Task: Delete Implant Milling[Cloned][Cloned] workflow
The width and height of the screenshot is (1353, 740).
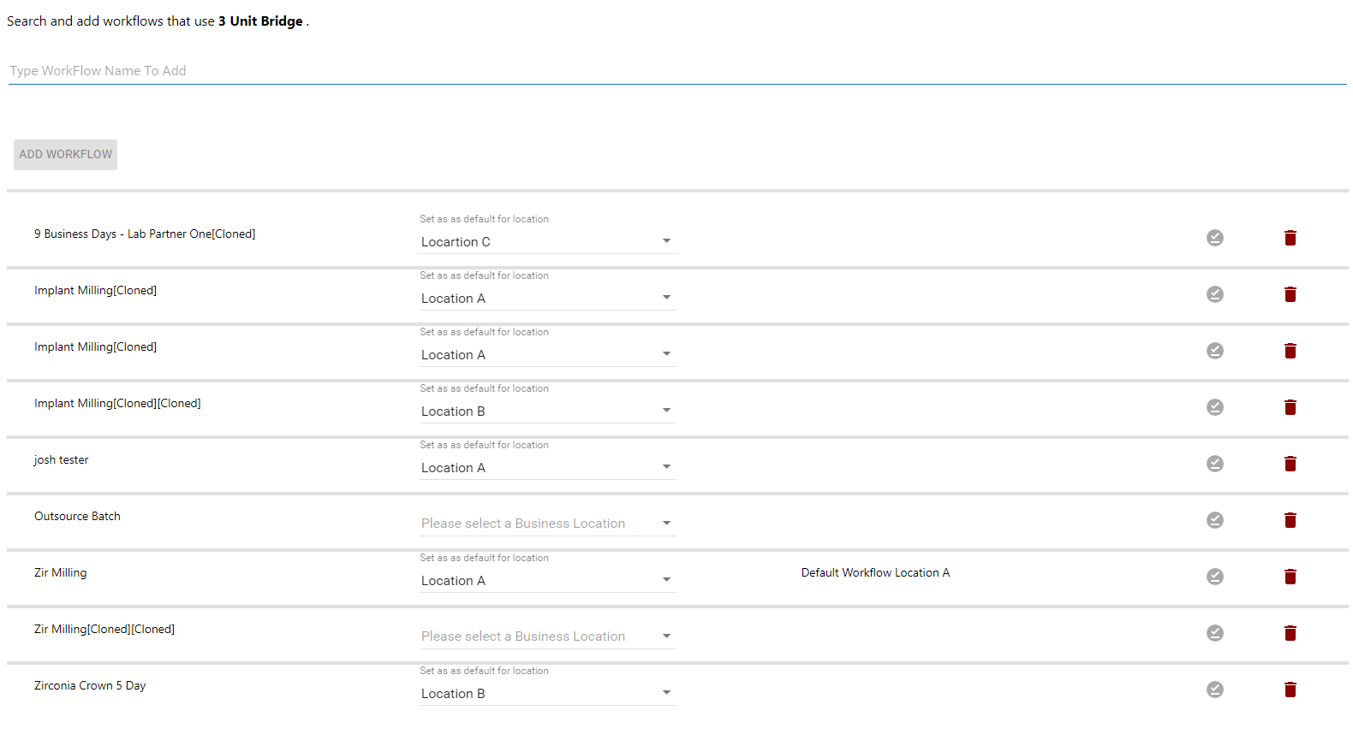Action: click(x=1290, y=407)
